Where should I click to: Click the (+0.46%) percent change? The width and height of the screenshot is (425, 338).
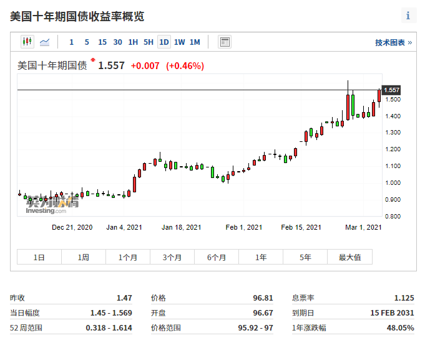click(x=185, y=66)
